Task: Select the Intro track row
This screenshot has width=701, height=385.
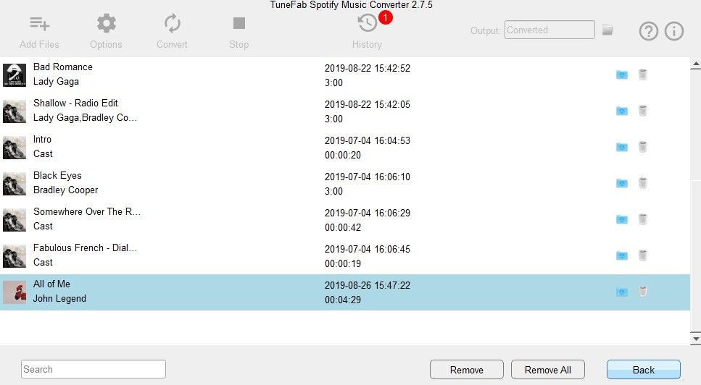Action: [344, 147]
